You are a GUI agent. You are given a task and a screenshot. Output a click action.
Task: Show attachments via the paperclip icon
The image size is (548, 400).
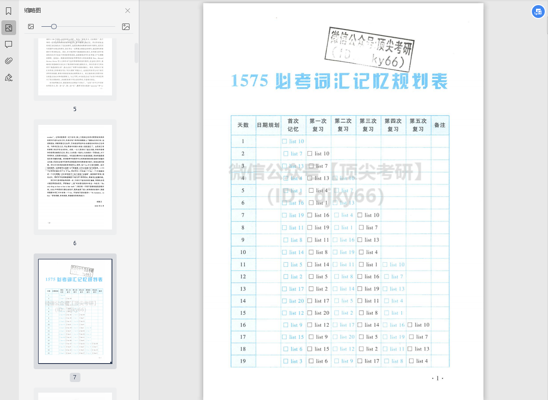coord(9,61)
